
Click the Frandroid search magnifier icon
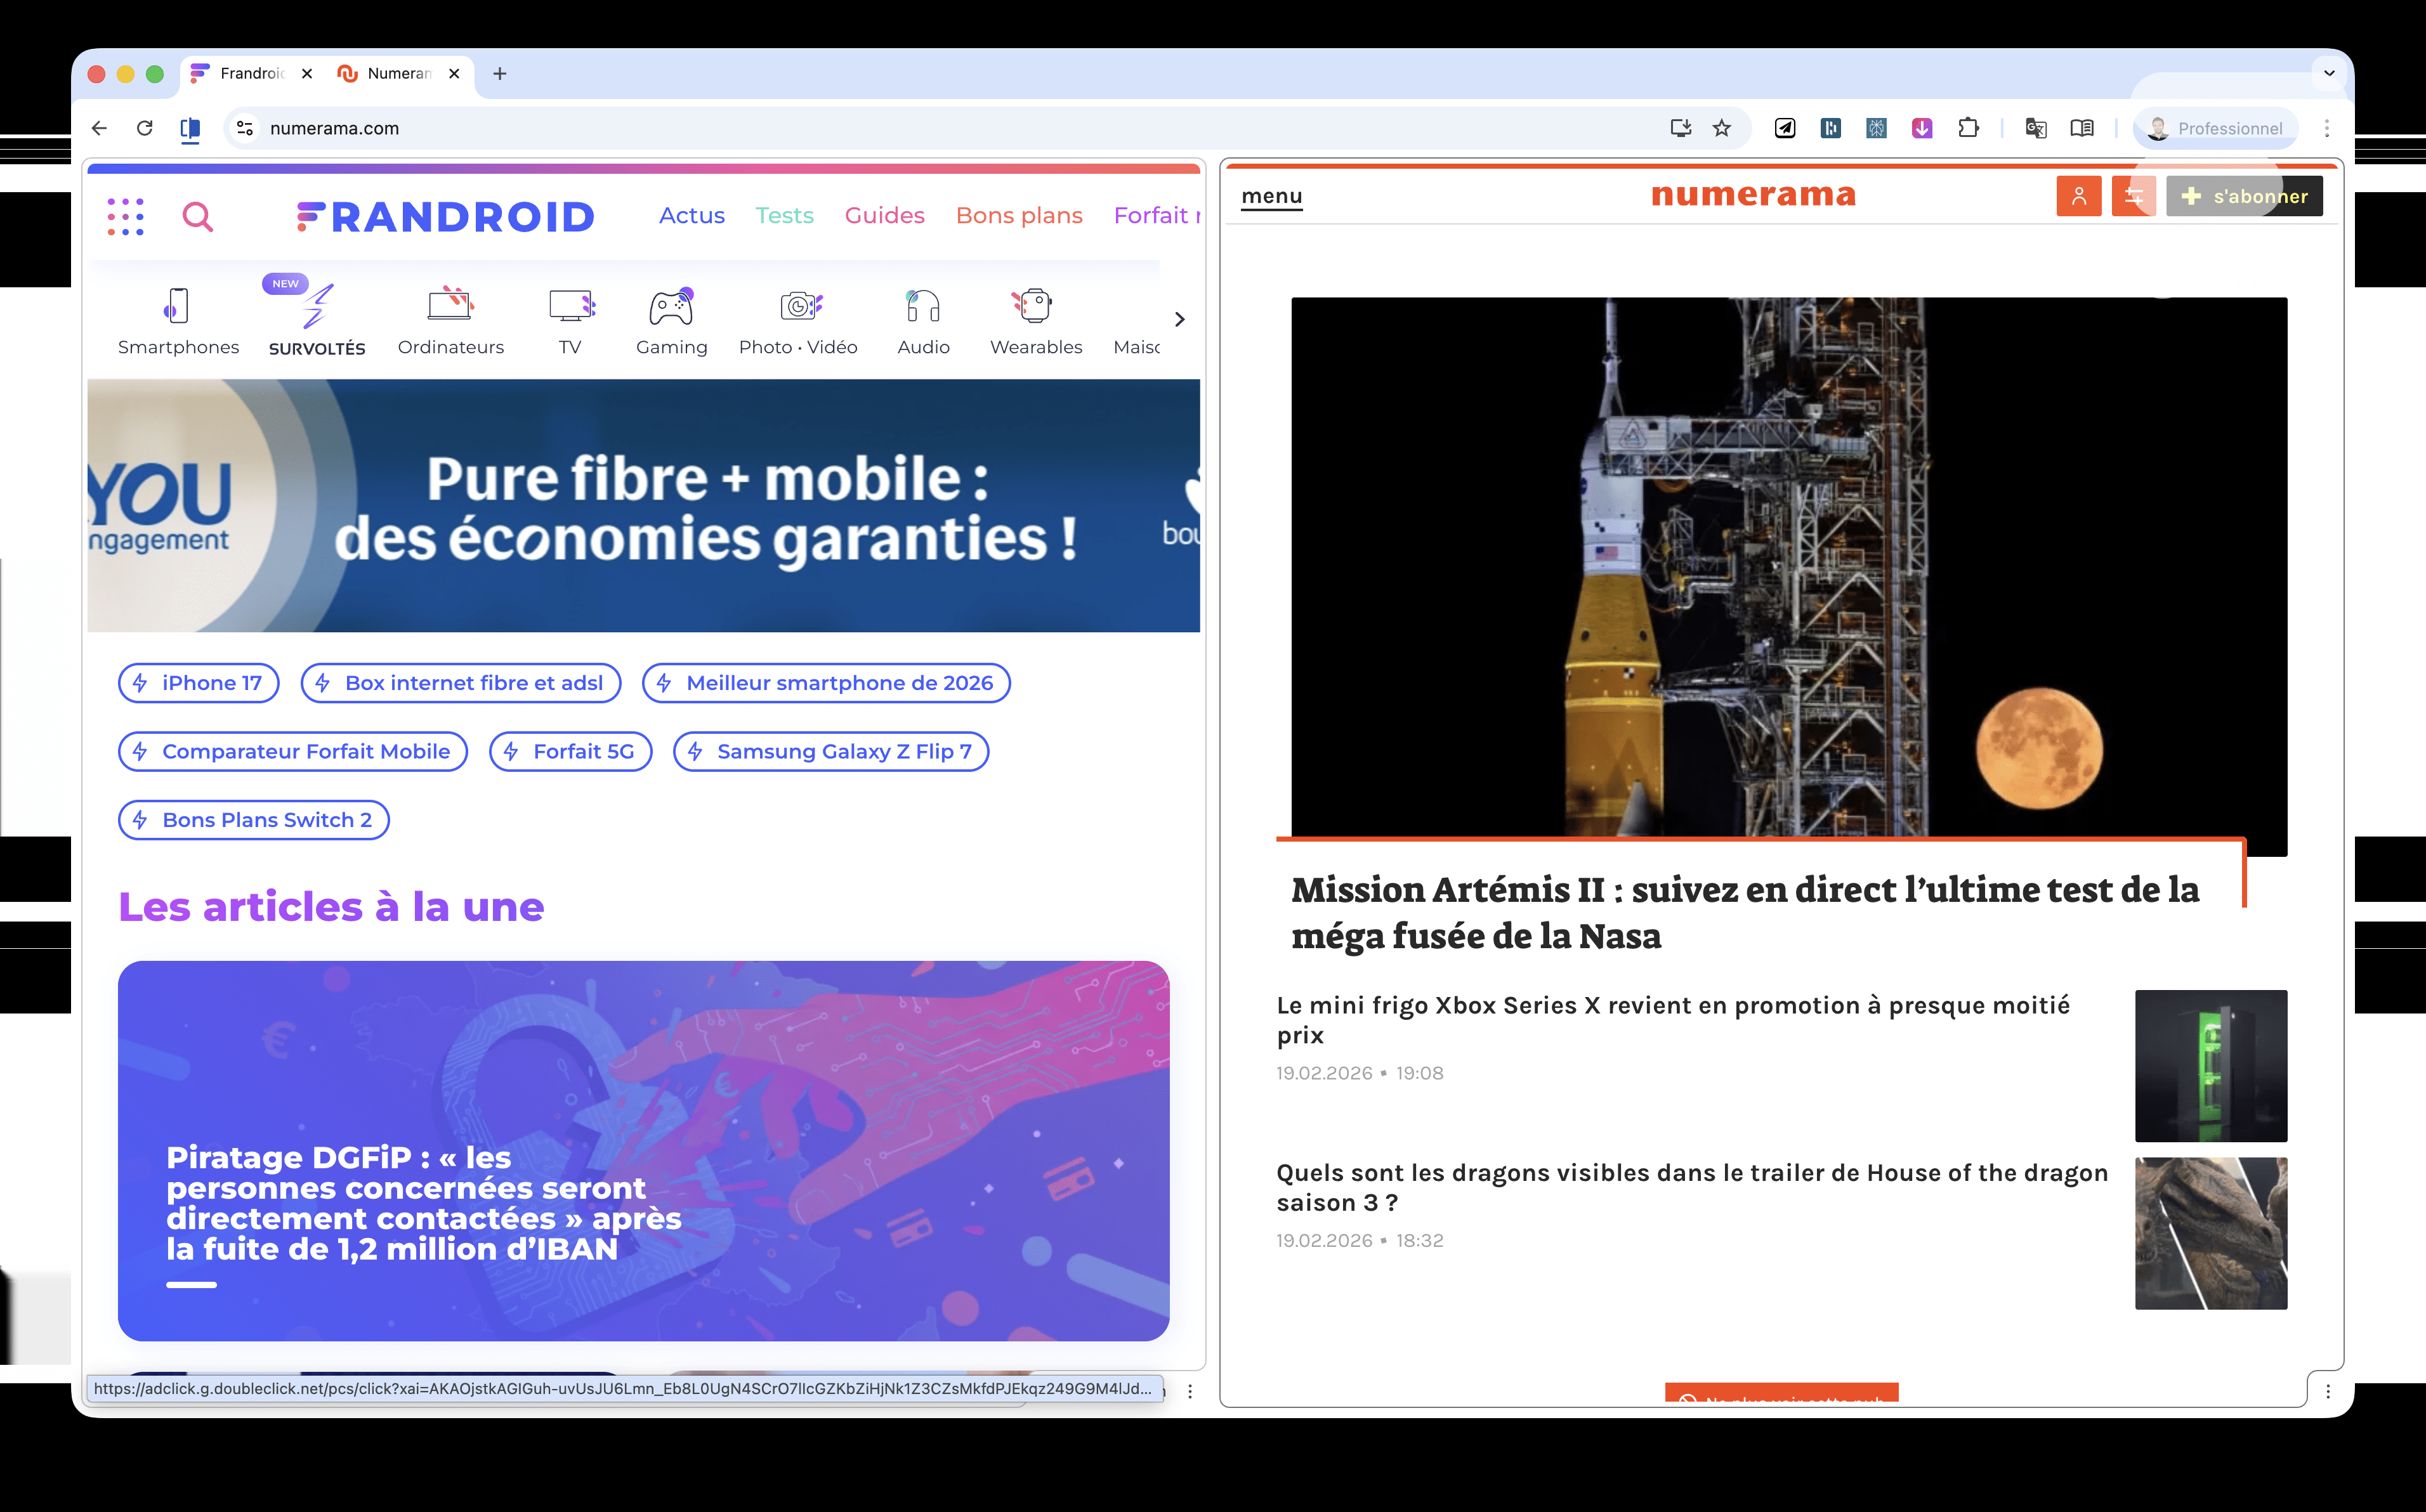198,216
